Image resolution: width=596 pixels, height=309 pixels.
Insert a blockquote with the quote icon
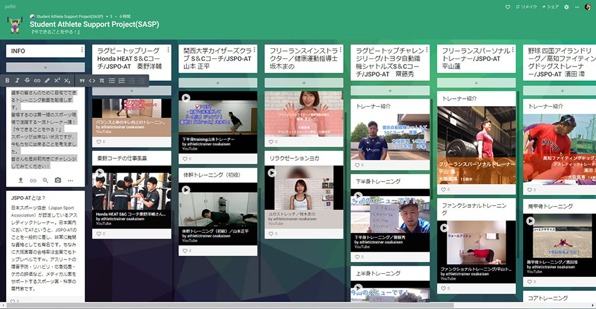click(x=82, y=80)
